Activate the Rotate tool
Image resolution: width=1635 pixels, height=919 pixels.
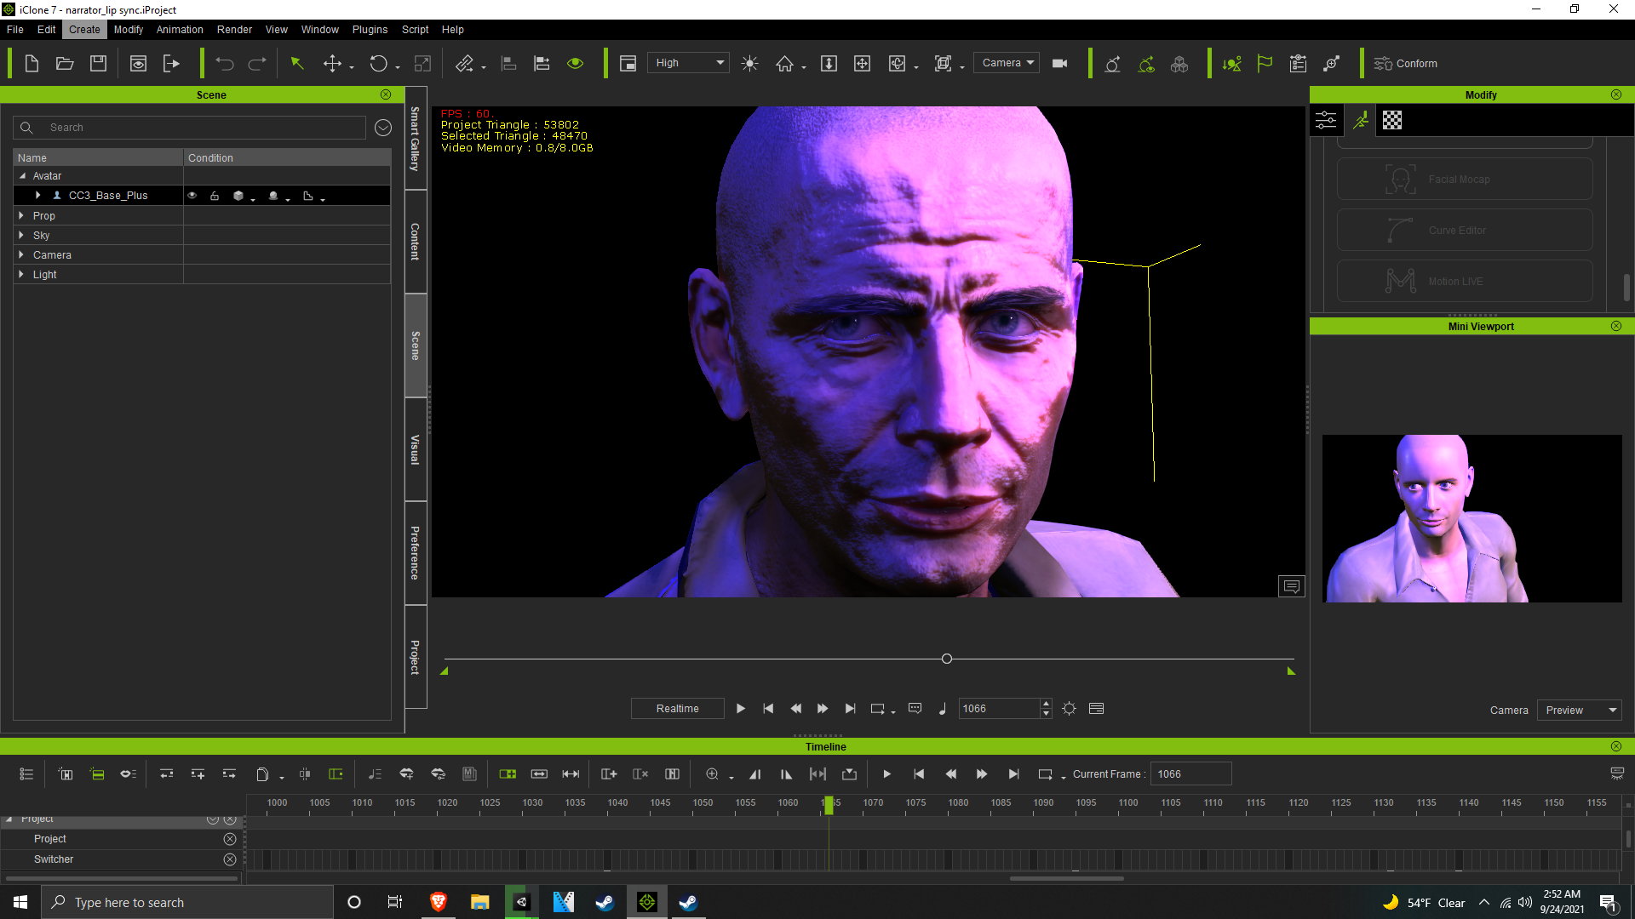(x=378, y=64)
